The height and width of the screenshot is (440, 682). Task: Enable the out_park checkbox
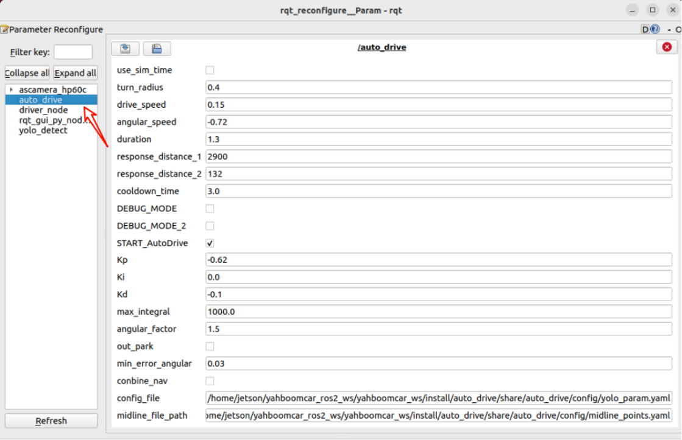210,346
